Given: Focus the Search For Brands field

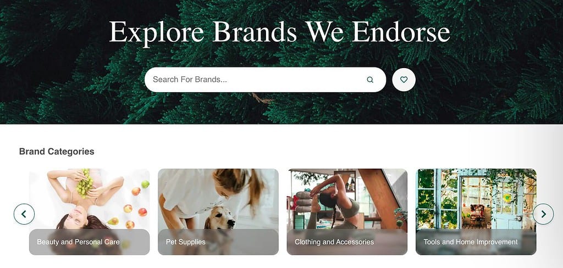Looking at the screenshot, I should pos(265,80).
